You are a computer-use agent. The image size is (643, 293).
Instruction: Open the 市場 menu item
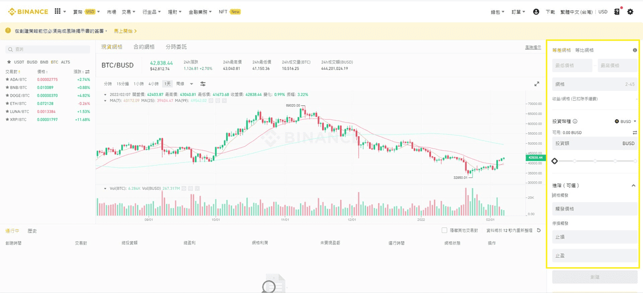(111, 12)
